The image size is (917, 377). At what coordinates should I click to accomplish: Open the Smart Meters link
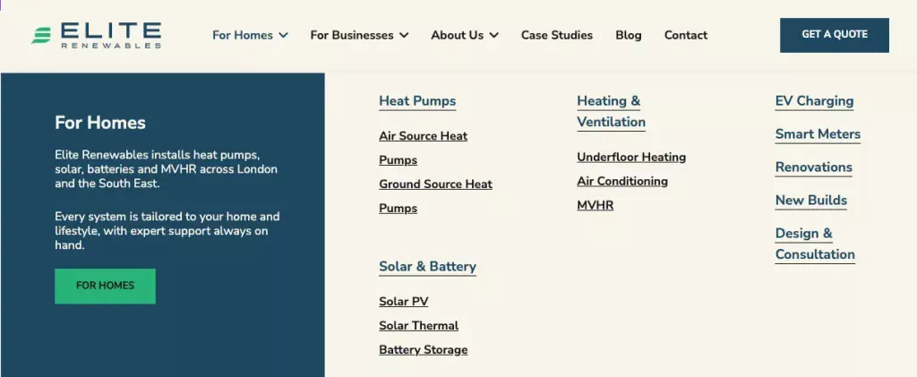(x=818, y=134)
